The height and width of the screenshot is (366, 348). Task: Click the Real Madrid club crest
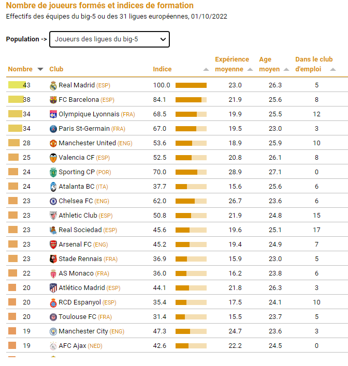(53, 85)
